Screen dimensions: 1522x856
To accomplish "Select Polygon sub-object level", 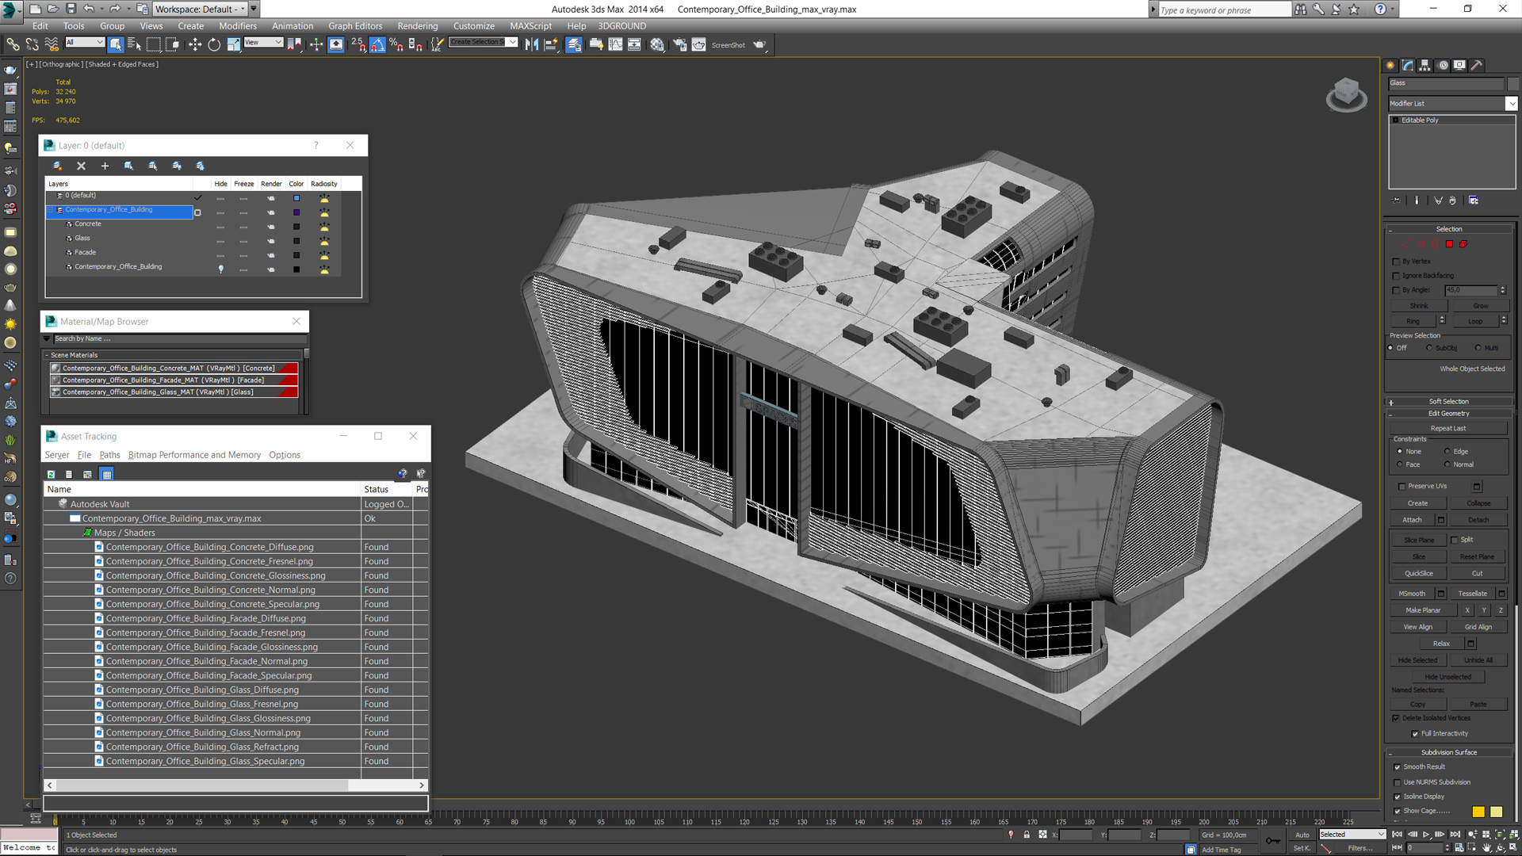I will [1449, 244].
